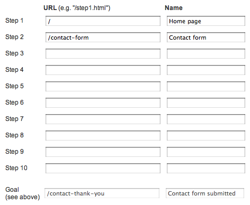
Task: Click the Goal URL field /contact-thank-you
Action: click(102, 193)
